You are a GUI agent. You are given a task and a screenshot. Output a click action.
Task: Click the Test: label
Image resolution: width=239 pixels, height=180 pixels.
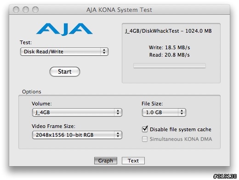[26, 42]
